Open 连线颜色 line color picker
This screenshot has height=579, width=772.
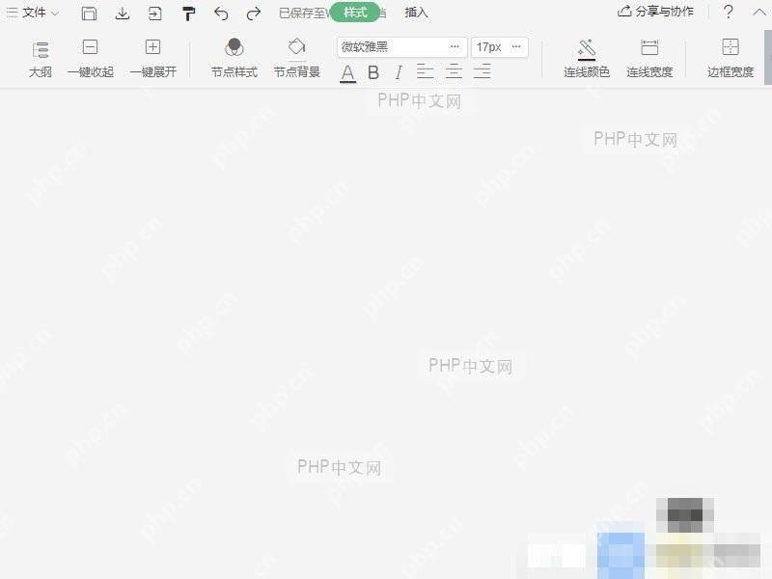587,59
